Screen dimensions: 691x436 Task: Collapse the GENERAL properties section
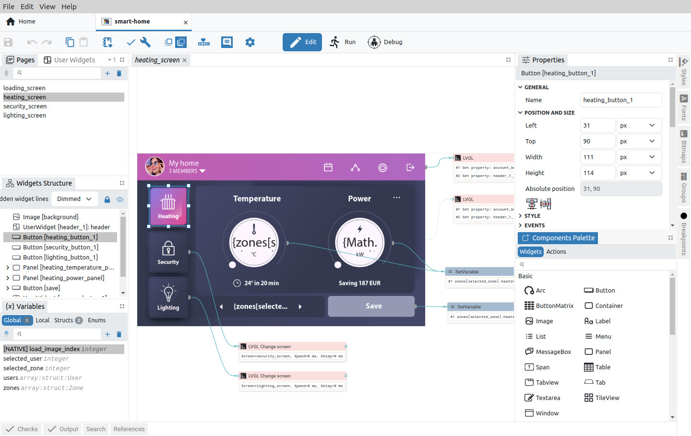pyautogui.click(x=521, y=87)
